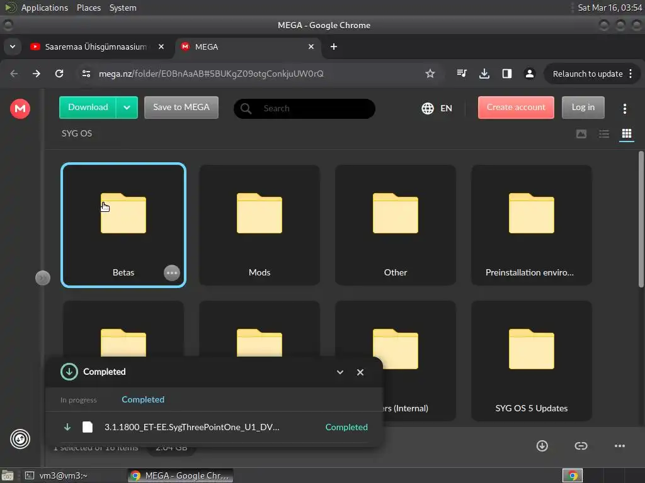
Task: Open media controls icon in Chrome toolbar
Action: tap(462, 74)
